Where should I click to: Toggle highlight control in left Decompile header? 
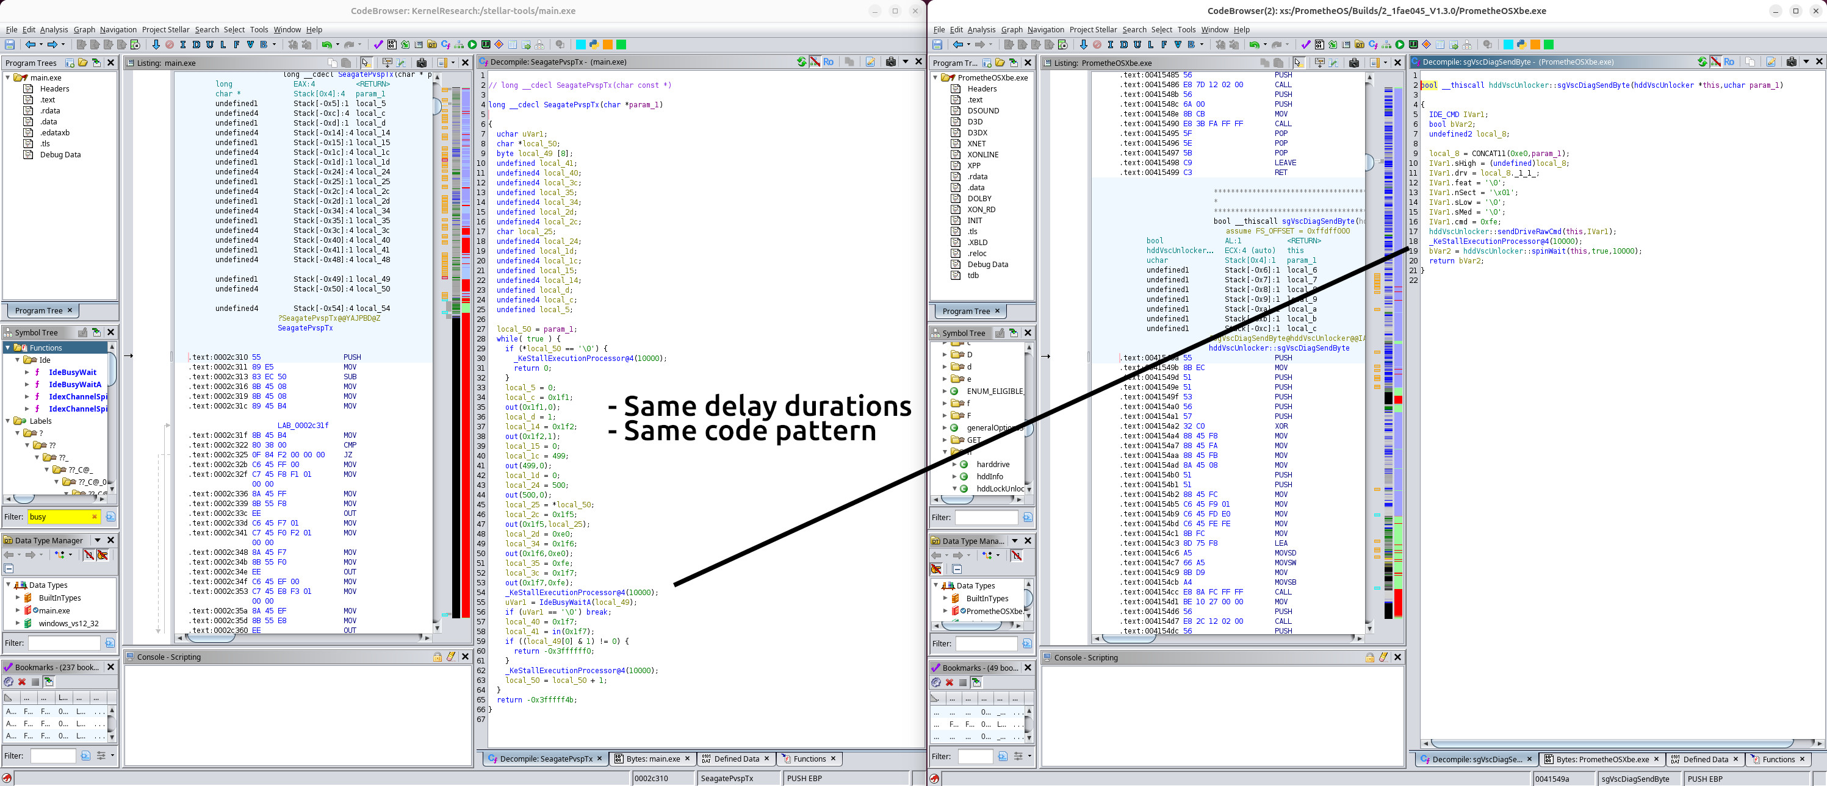coord(816,62)
